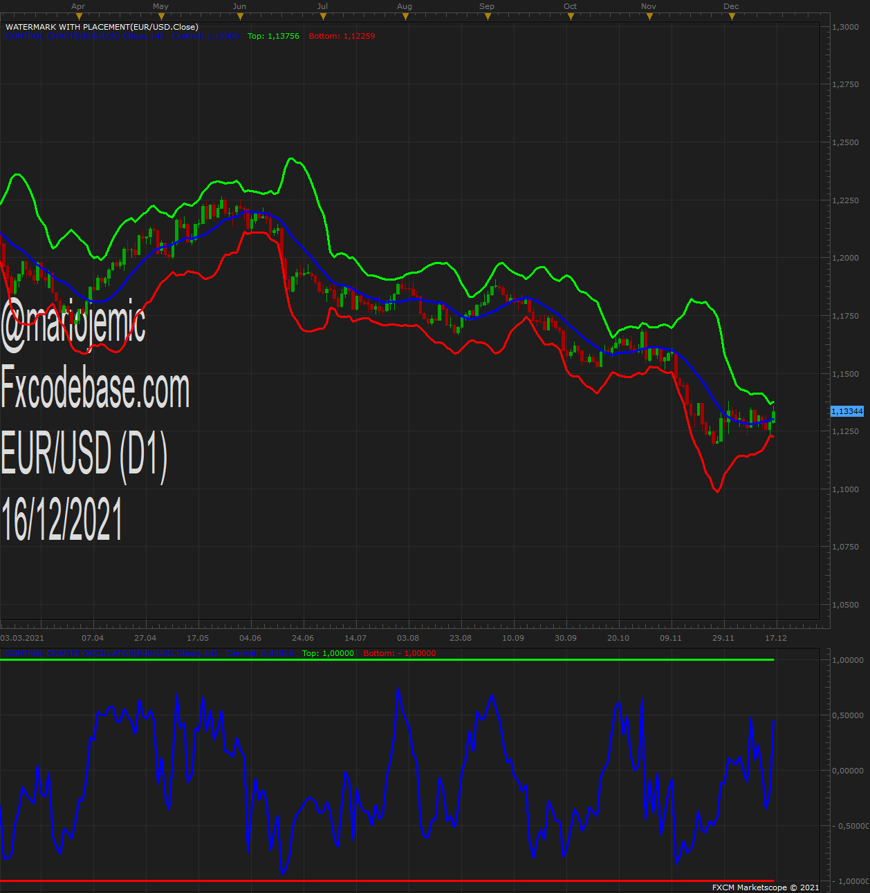Select the current price tag 1,13344

[x=847, y=411]
